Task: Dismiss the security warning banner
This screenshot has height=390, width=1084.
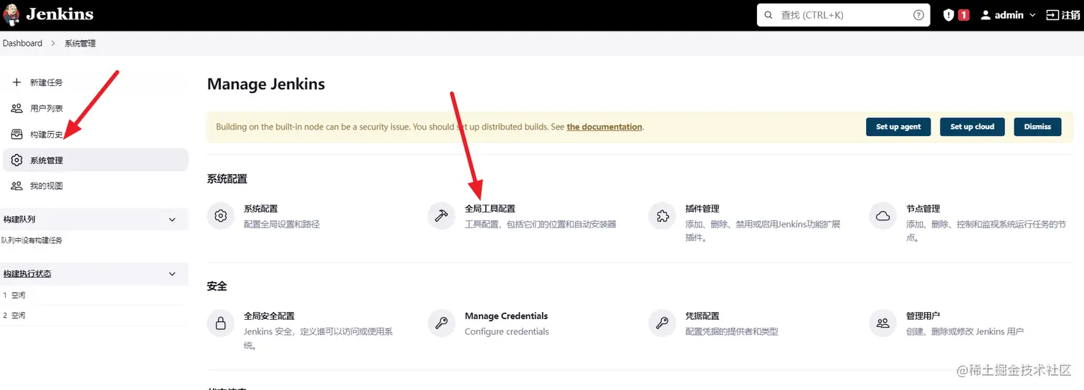Action: [x=1037, y=127]
